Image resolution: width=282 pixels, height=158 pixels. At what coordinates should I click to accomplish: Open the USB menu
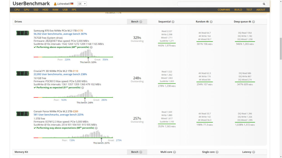pyautogui.click(x=65, y=10)
